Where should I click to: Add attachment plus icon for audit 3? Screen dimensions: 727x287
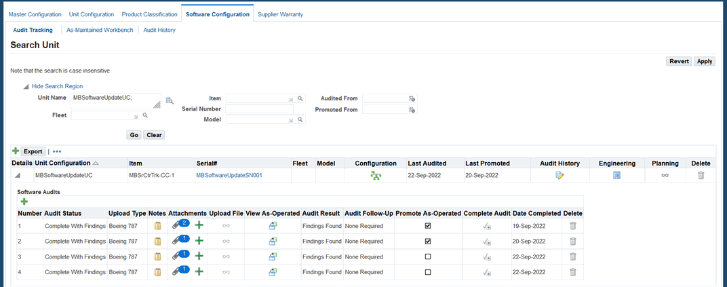click(x=199, y=256)
